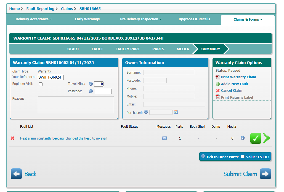The width and height of the screenshot is (284, 192).
Task: Click the Media count 0 in fault row
Action: [232, 138]
